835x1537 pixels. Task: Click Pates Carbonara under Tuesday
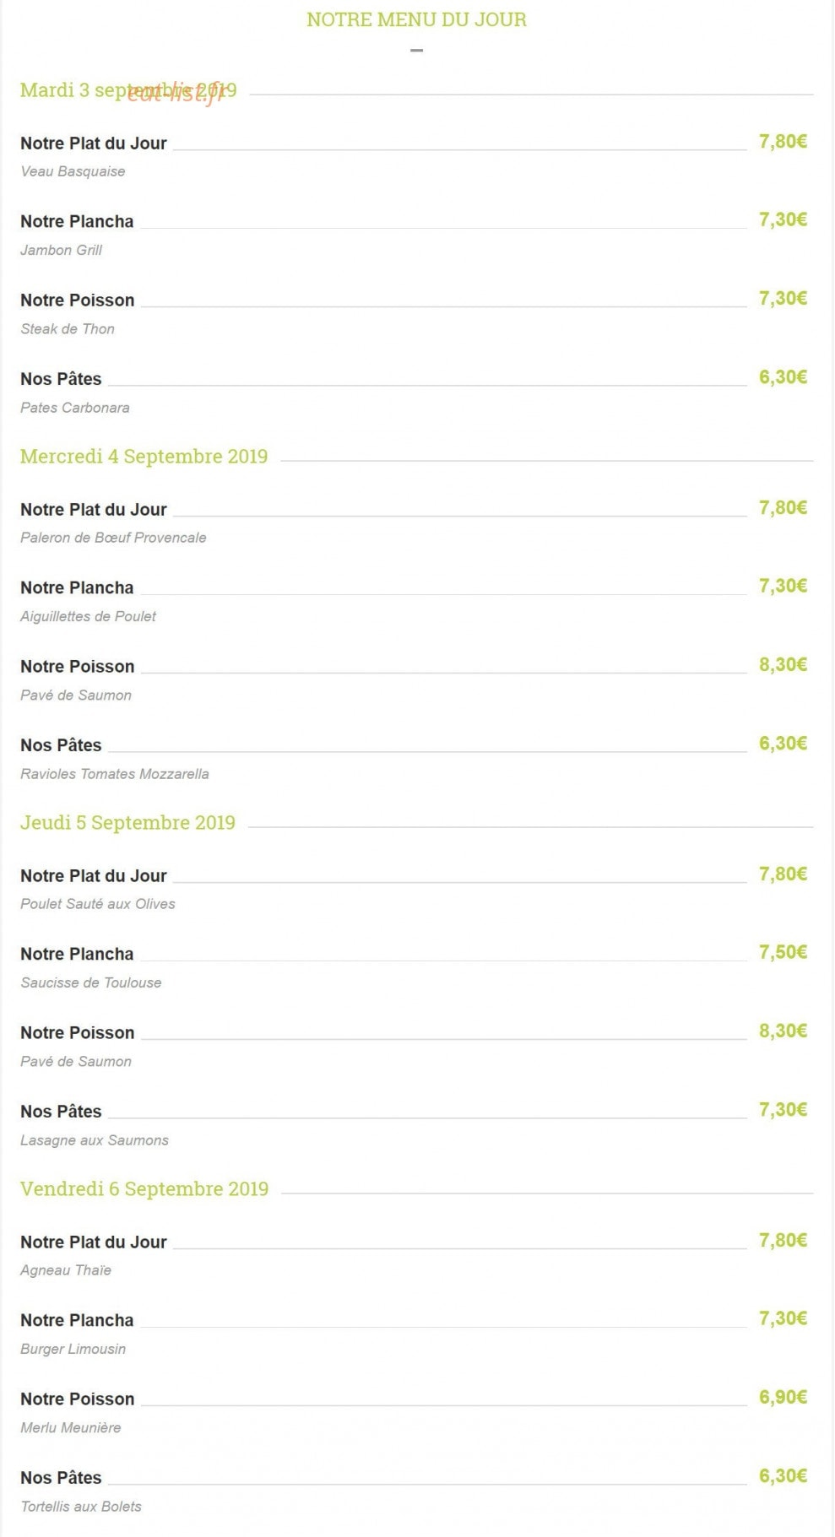coord(75,408)
